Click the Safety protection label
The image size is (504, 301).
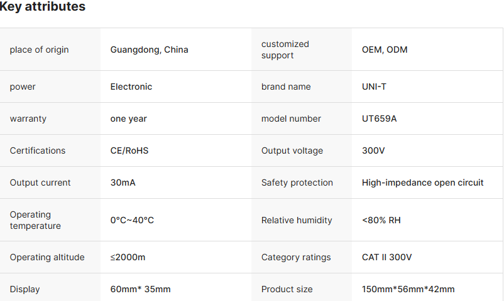[x=297, y=182]
